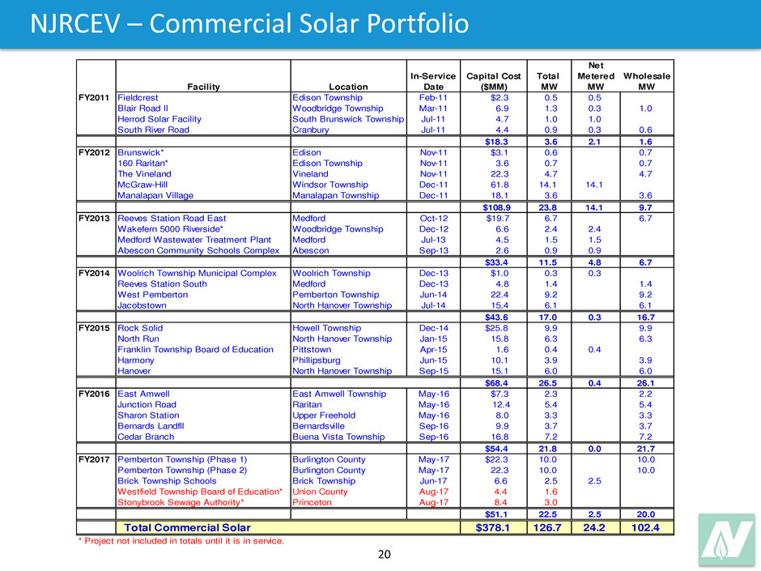The width and height of the screenshot is (761, 571).
Task: Select the Herrod Solar Facility cell
Action: click(x=159, y=119)
